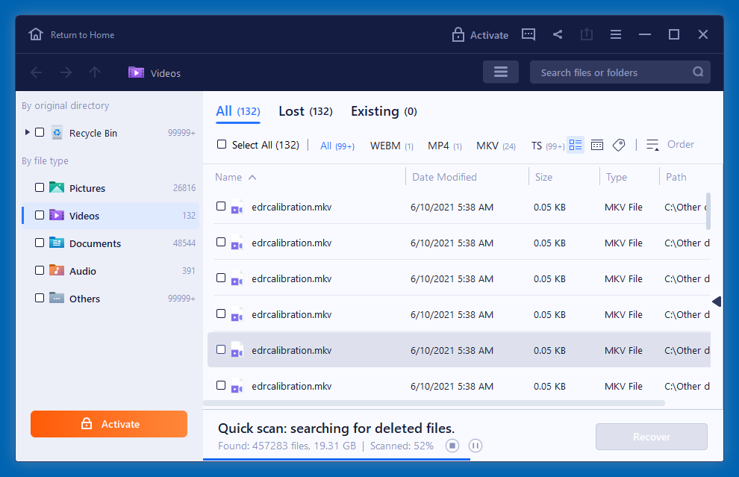The height and width of the screenshot is (477, 739).
Task: Expand the Recycle Bin tree item
Action: coord(27,132)
